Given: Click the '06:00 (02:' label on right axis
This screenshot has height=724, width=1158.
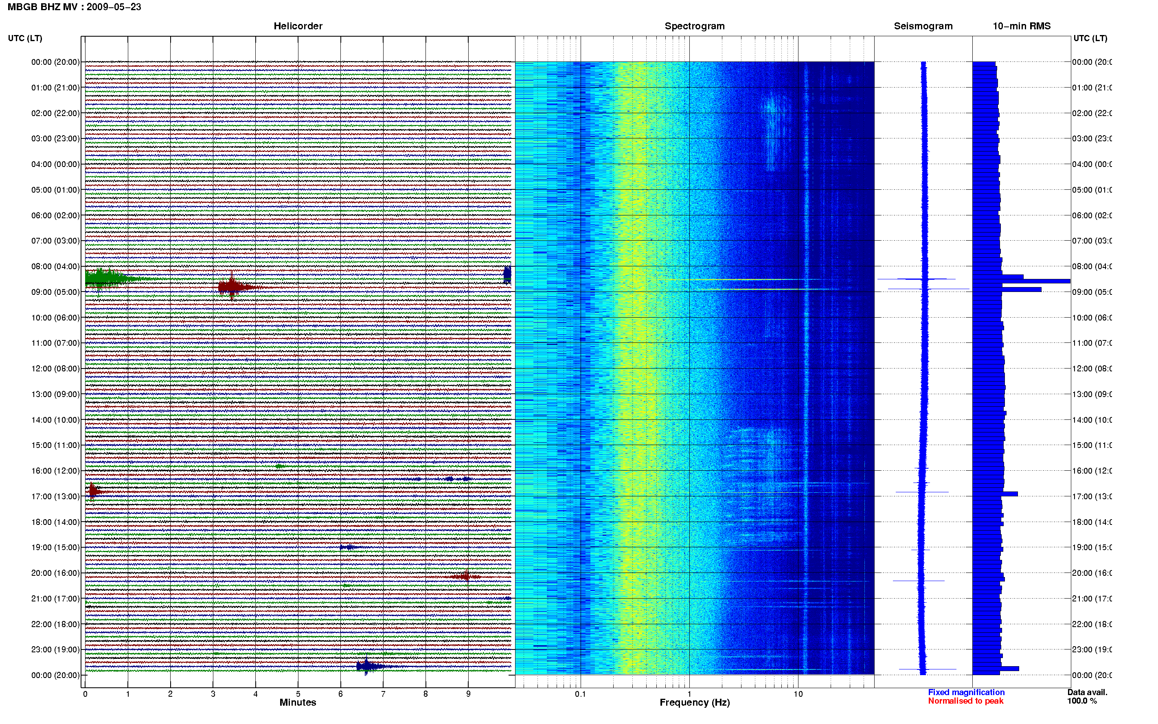Looking at the screenshot, I should click(1092, 215).
